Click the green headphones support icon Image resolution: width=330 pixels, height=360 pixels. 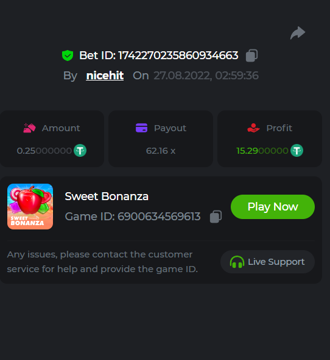pyautogui.click(x=237, y=262)
